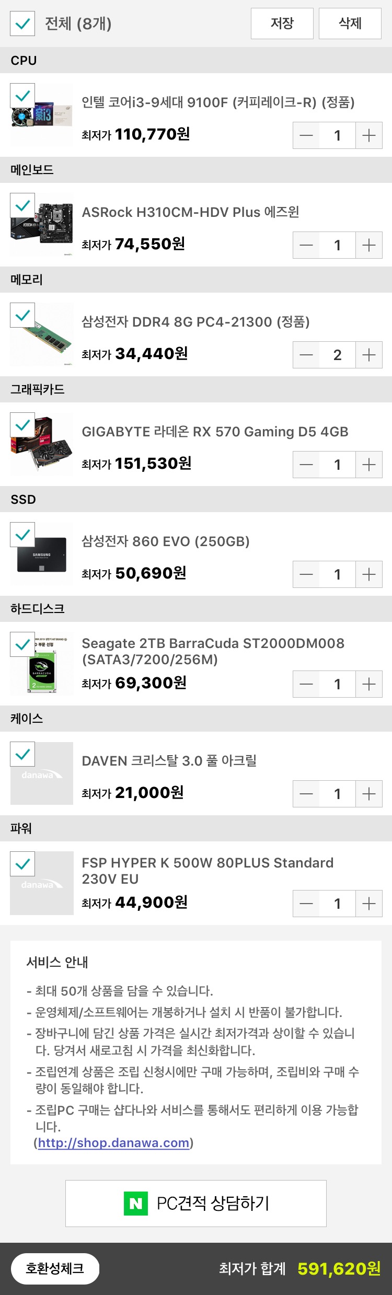Click plus for FSP HYPER K 500W
Image resolution: width=392 pixels, height=1295 pixels.
click(x=369, y=904)
